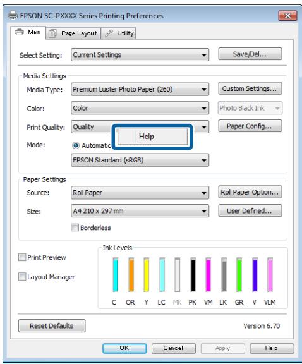Click the Vivid Light Magenta (VLM) ink bar

click(270, 275)
